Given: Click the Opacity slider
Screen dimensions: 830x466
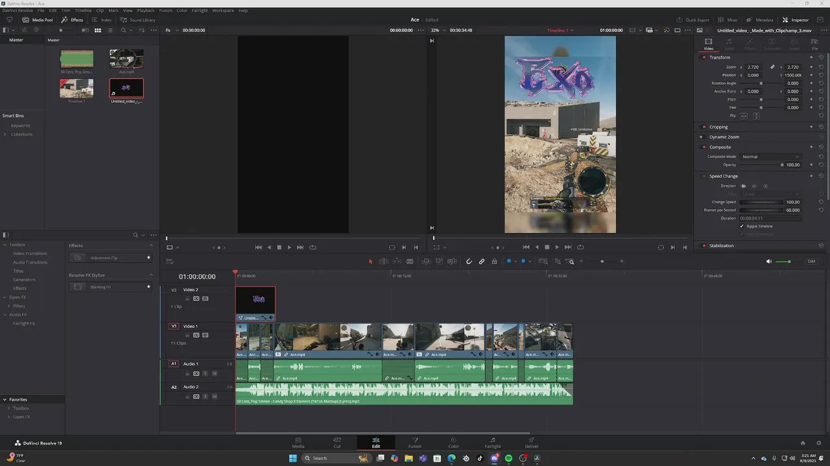Looking at the screenshot, I should pos(761,165).
